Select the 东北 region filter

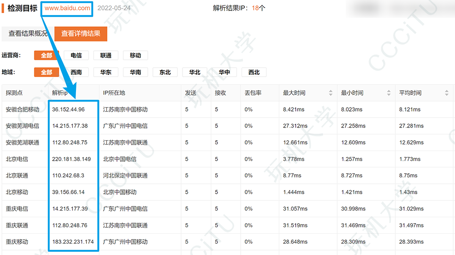coord(165,72)
